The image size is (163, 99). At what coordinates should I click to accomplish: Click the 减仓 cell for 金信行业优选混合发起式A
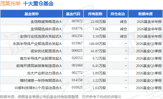pyautogui.click(x=123, y=36)
